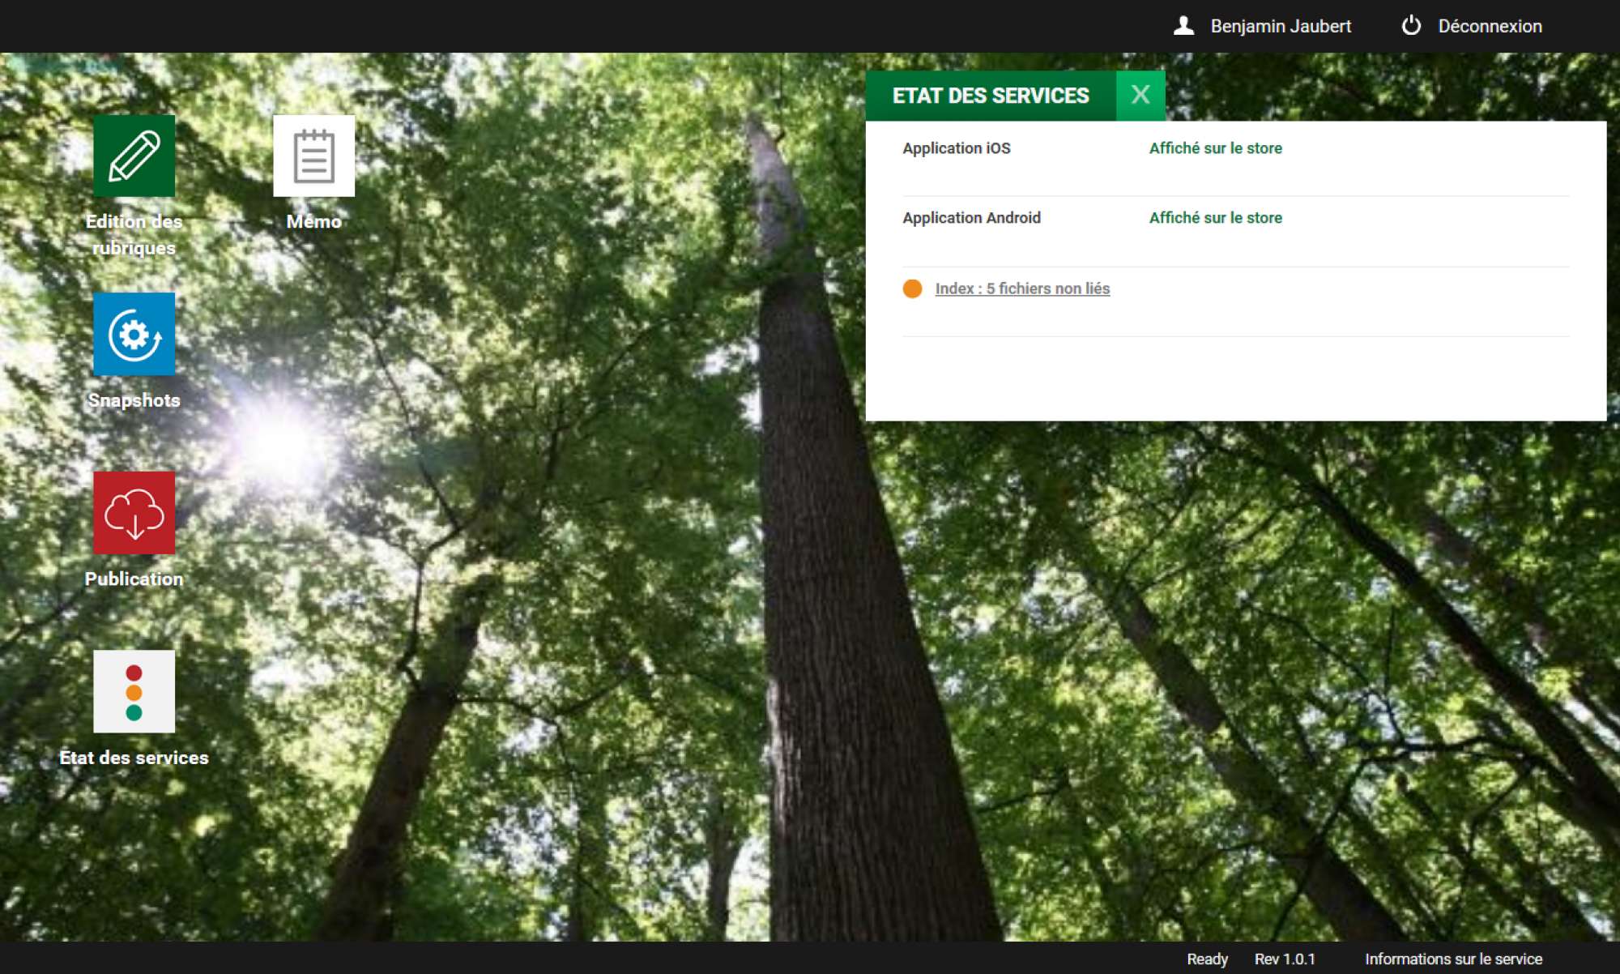Open the Edition des rubriques pencil icon
This screenshot has height=974, width=1620.
point(134,156)
